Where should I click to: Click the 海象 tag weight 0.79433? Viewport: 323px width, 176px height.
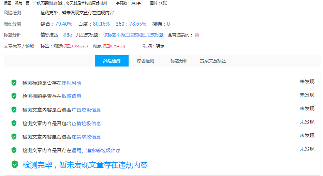click(x=113, y=46)
